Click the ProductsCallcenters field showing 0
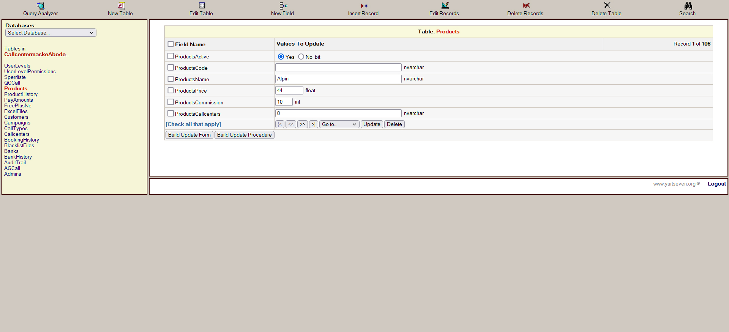The image size is (729, 332). coord(338,113)
